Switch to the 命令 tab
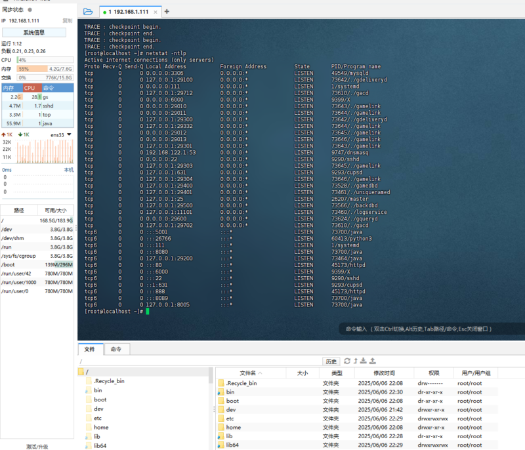525x450 pixels. point(115,349)
